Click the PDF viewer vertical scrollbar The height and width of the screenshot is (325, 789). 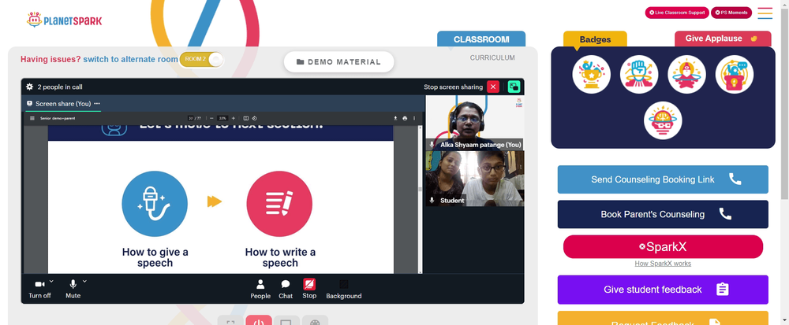point(421,198)
